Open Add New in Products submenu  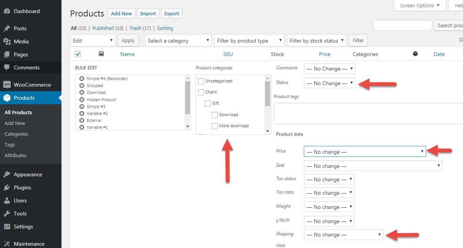coord(15,123)
